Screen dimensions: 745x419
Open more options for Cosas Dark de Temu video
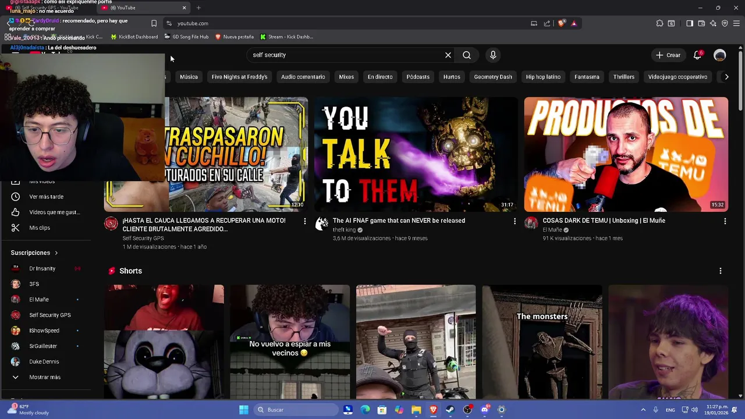click(x=725, y=221)
